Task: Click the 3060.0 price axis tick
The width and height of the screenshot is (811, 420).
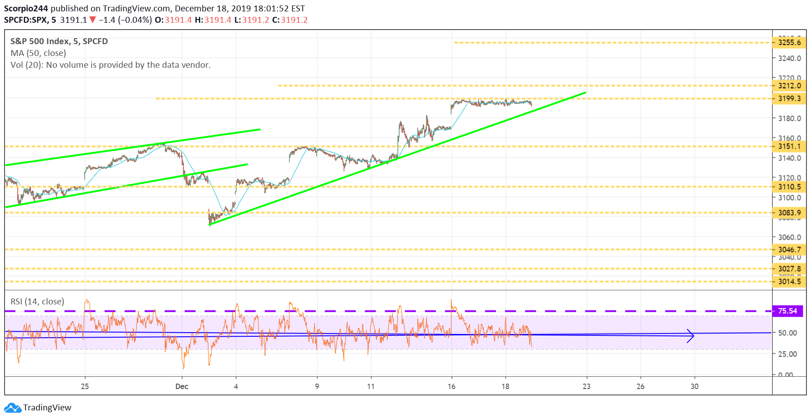Action: coord(790,237)
